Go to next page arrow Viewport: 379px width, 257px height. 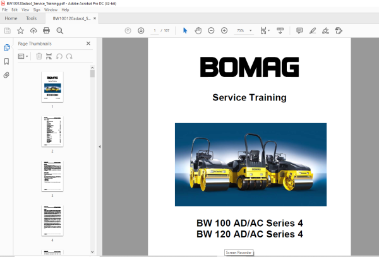click(x=141, y=31)
